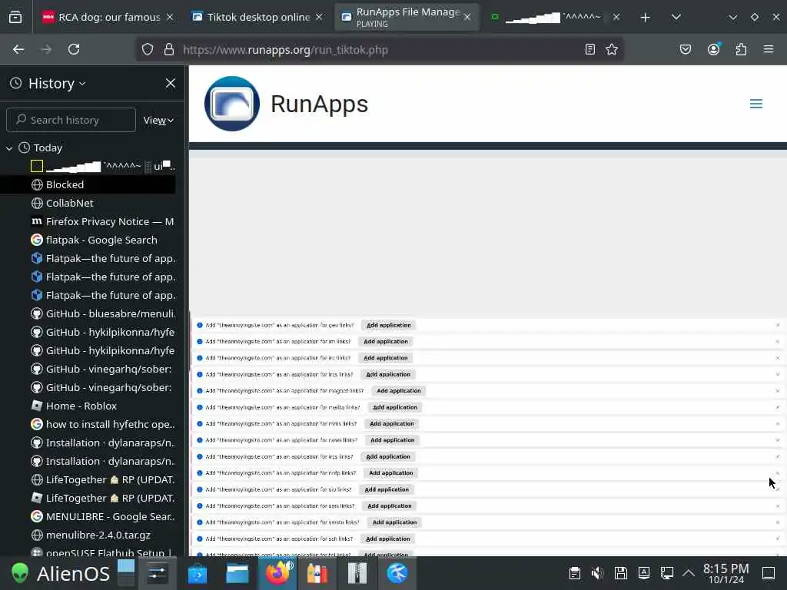Screen dimensions: 787x590
Task: Close the Tiktok desktop online tab
Action: [x=319, y=17]
